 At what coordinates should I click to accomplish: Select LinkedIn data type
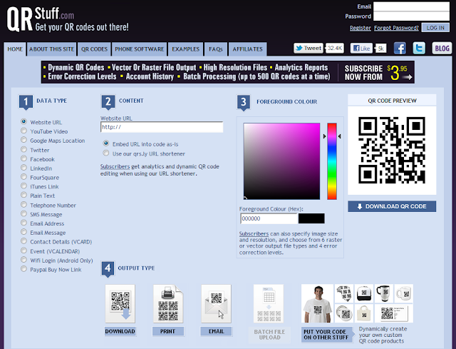click(x=24, y=168)
